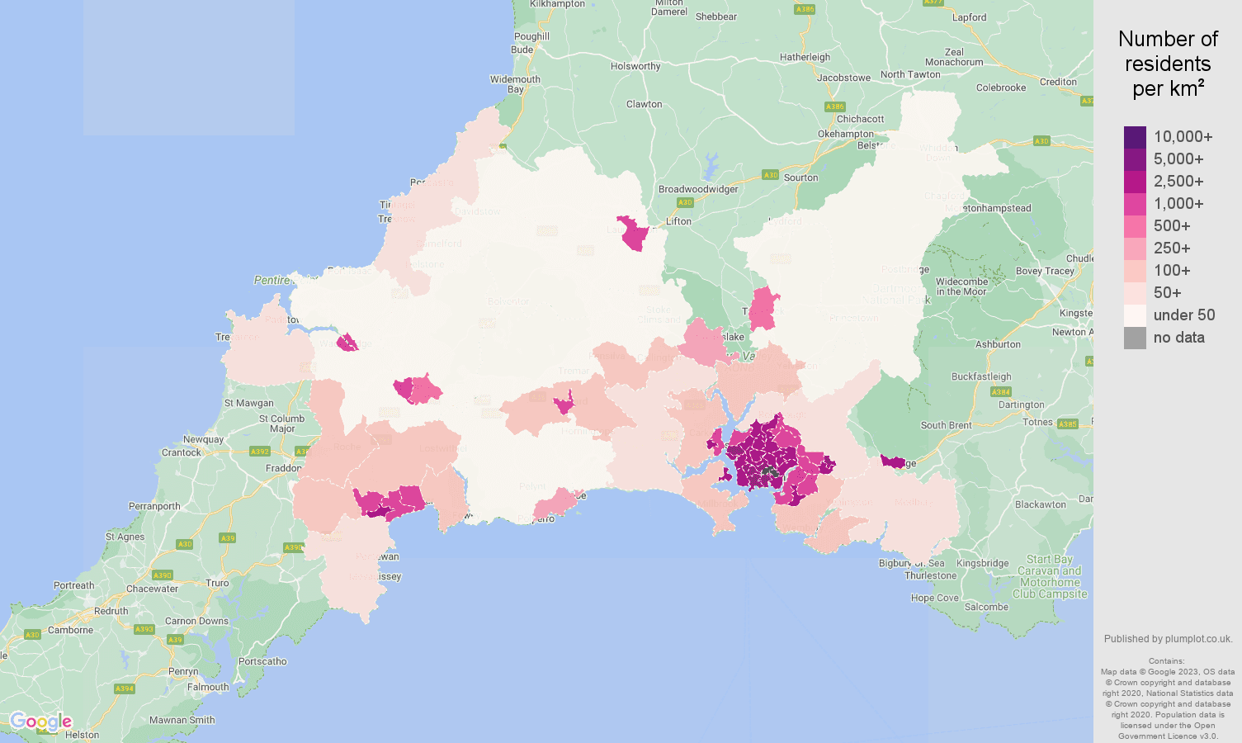The width and height of the screenshot is (1242, 743).
Task: Click the Falmouth town label
Action: click(x=208, y=687)
